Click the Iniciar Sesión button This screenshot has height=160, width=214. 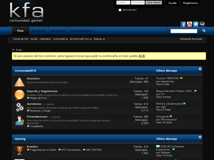[154, 3]
